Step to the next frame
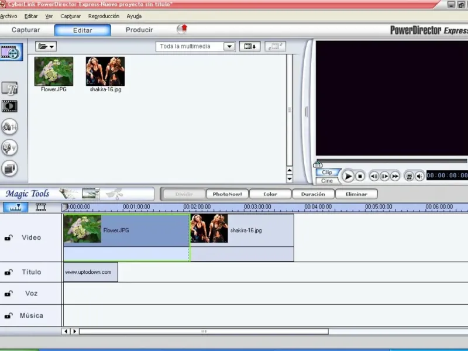The width and height of the screenshot is (468, 351). coord(384,176)
